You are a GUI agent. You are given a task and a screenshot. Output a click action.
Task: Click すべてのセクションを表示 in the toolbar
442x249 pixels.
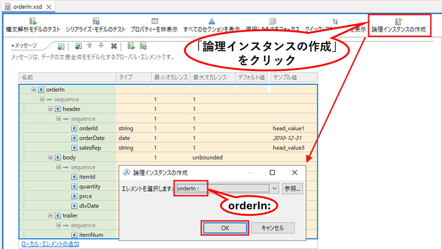[212, 25]
